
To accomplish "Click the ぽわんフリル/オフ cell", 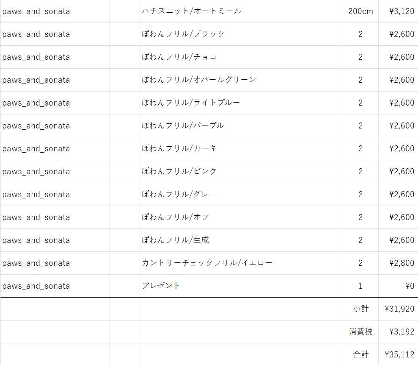I will click(x=241, y=217).
